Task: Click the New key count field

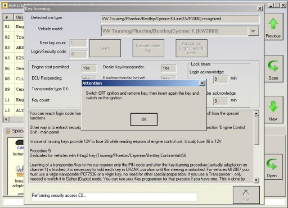Action: (x=78, y=43)
